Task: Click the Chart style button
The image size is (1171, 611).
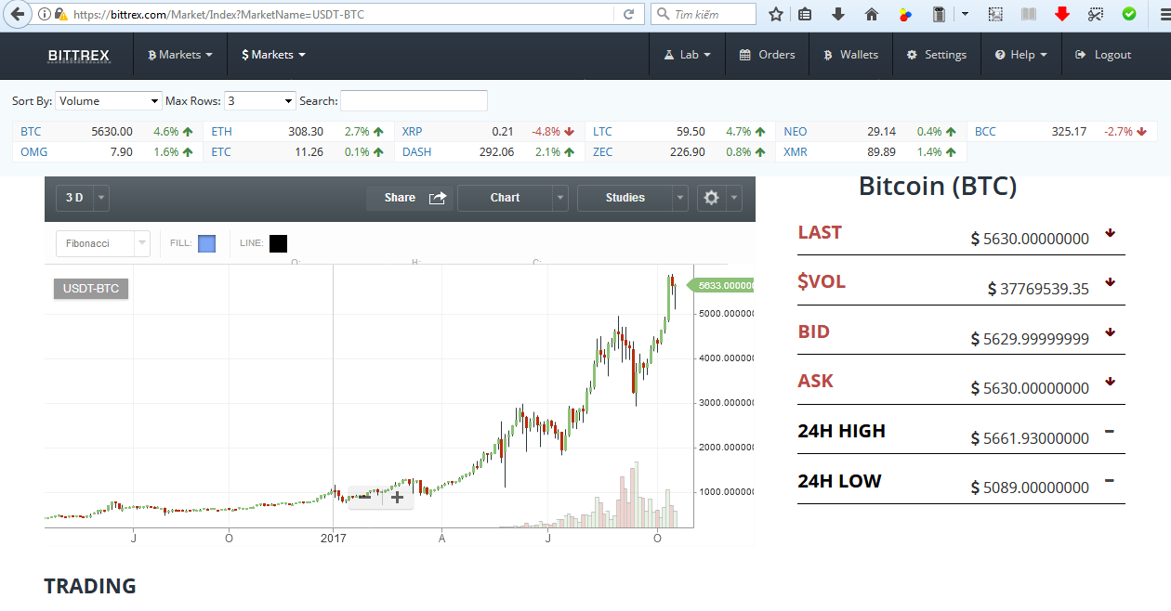Action: point(505,198)
